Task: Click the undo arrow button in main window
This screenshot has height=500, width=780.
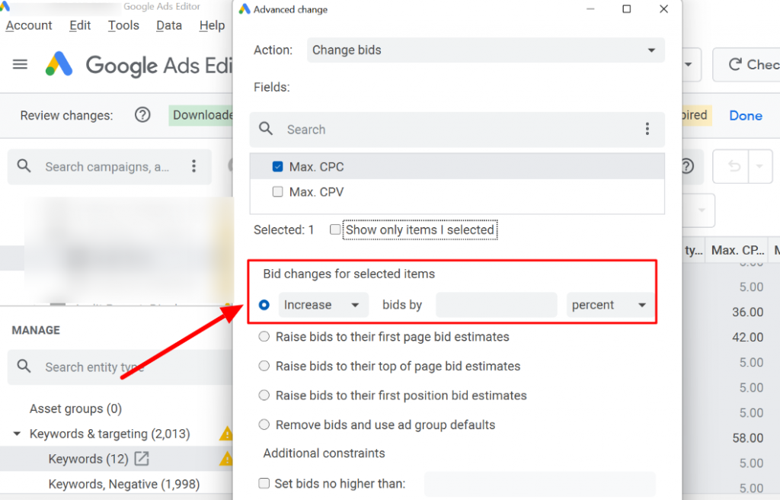Action: [734, 166]
